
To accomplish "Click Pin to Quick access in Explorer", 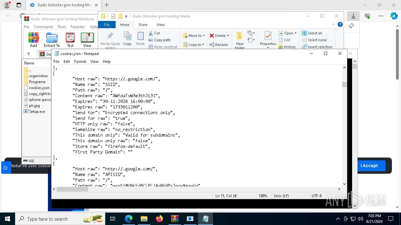I will 110,40.
